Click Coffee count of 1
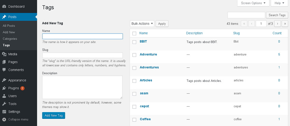290x126 pixels. point(279,119)
